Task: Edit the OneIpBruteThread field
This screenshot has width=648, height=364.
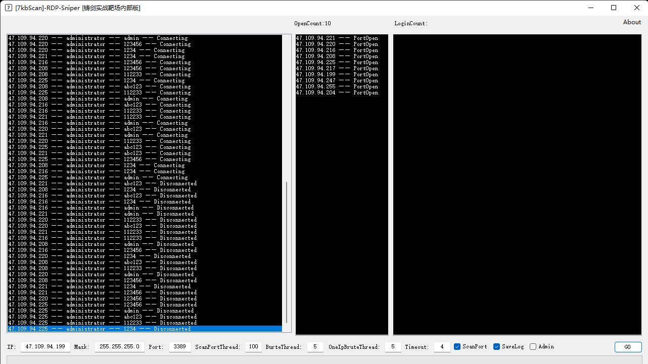Action: click(393, 347)
